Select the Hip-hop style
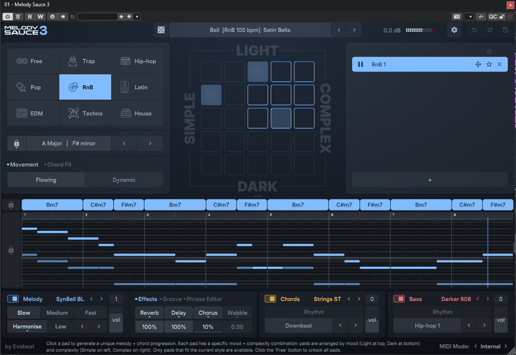The image size is (516, 355). coord(137,61)
